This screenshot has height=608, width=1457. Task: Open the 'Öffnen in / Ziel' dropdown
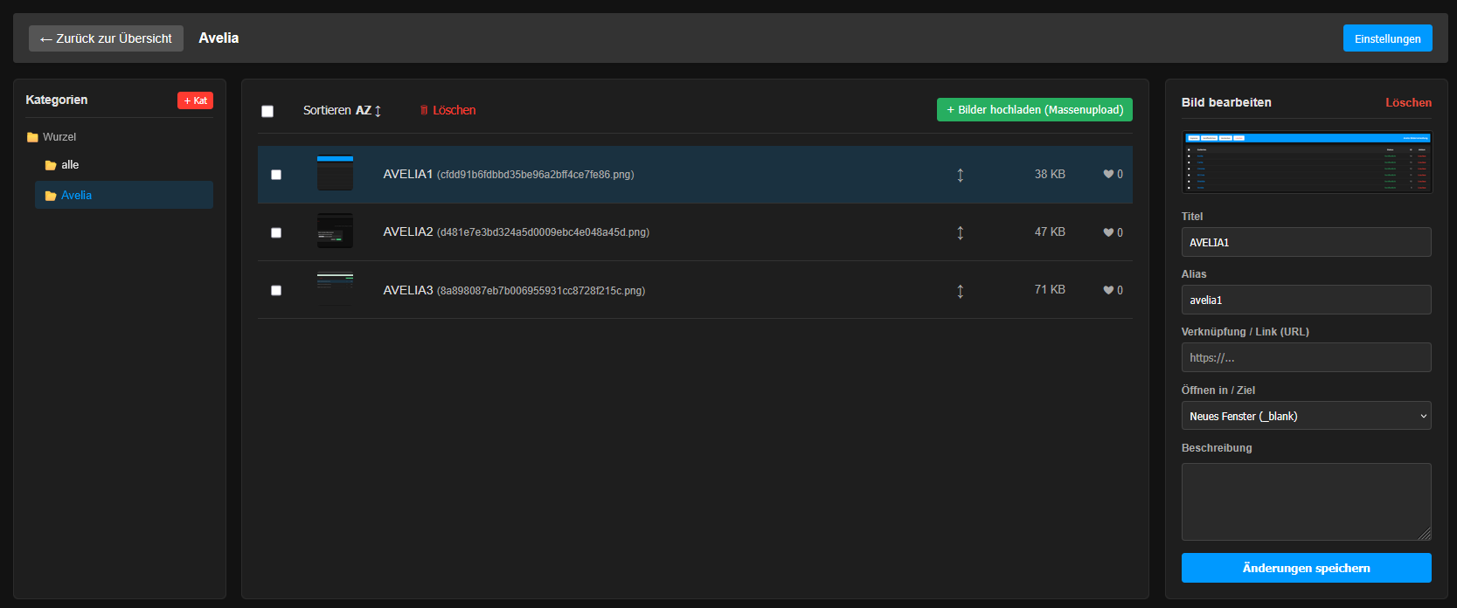point(1306,416)
